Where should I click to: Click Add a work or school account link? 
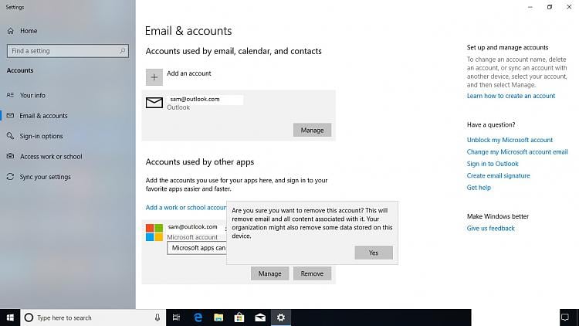[x=186, y=207]
